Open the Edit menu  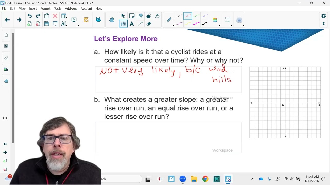point(13,8)
